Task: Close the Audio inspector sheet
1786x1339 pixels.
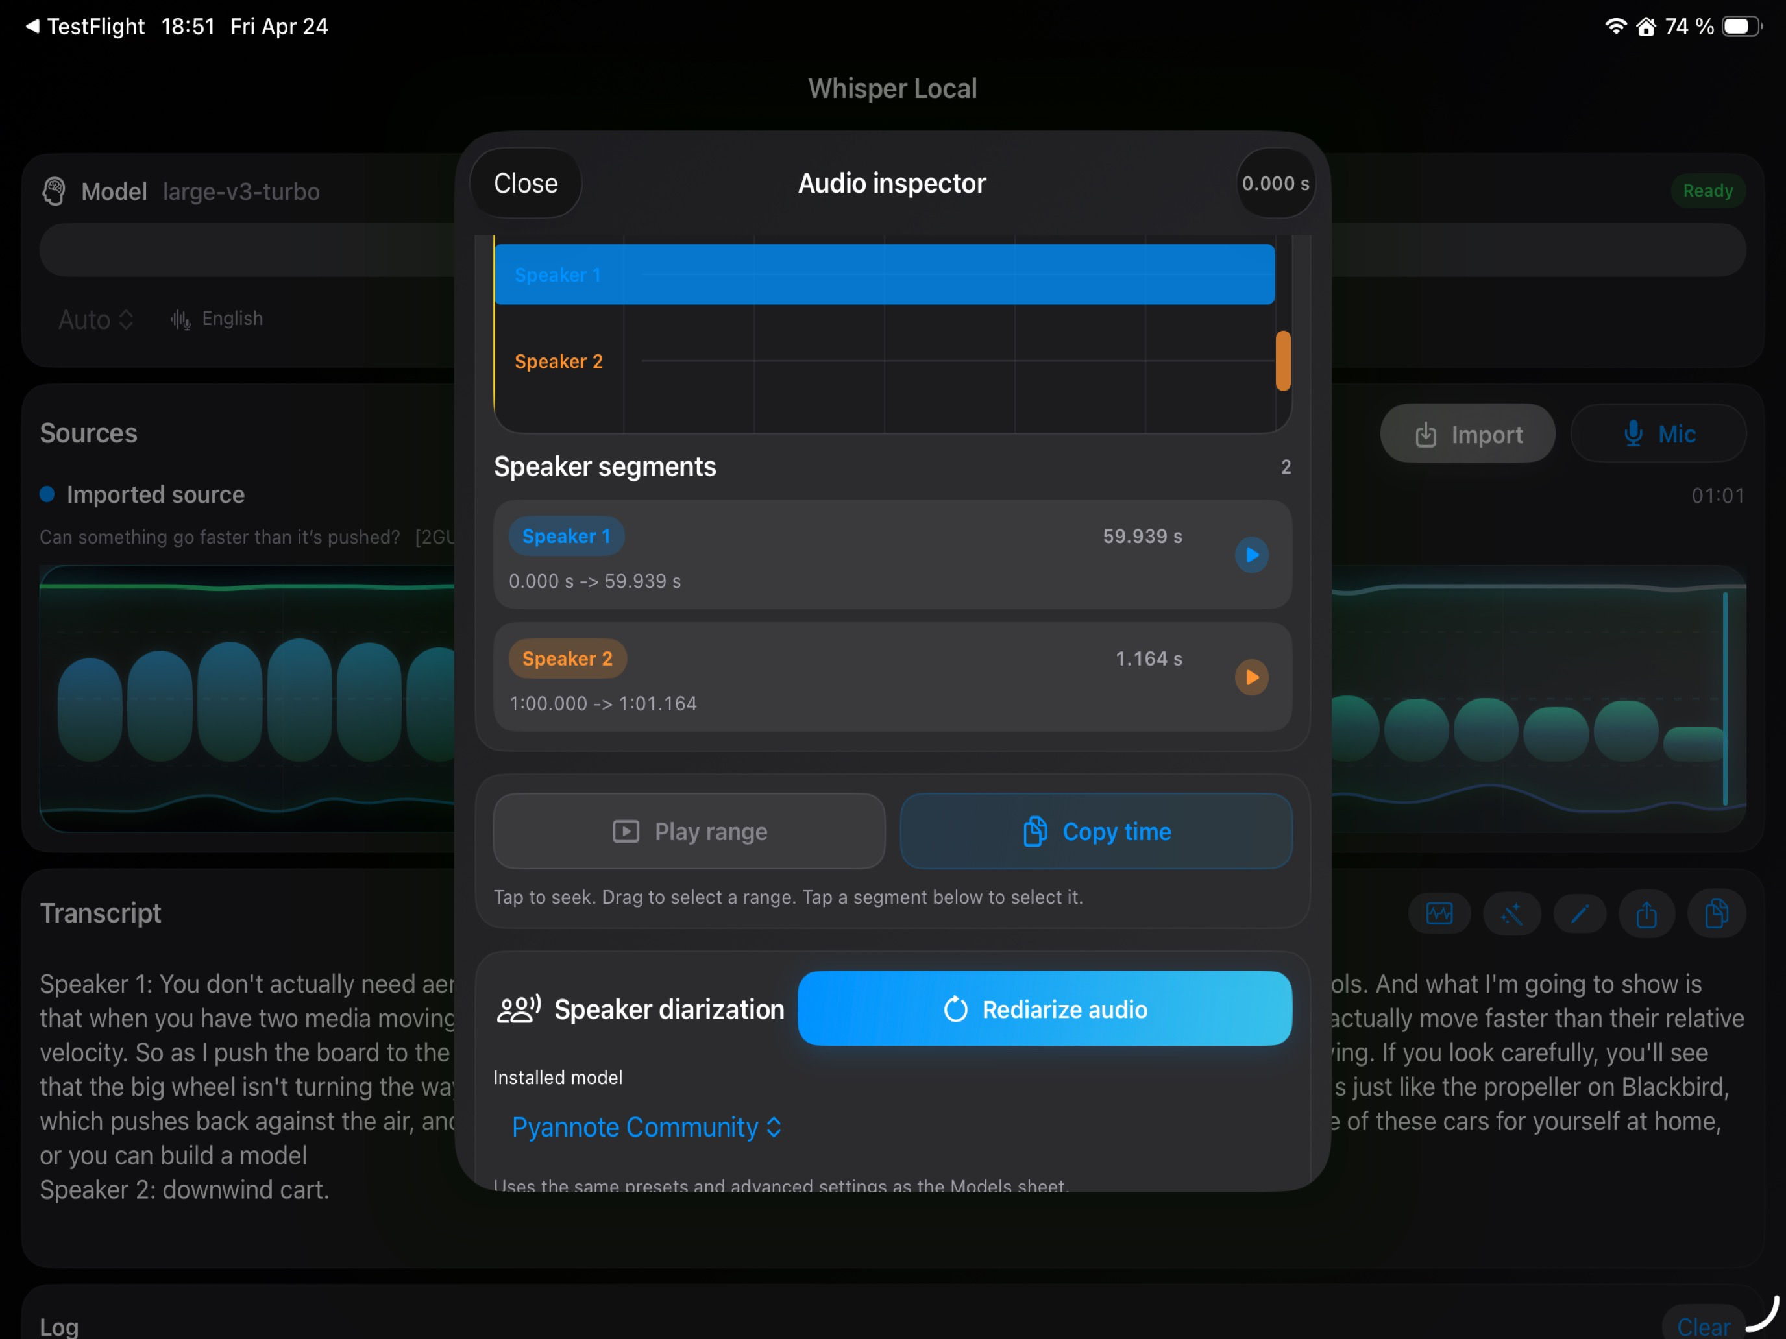Action: 526,183
